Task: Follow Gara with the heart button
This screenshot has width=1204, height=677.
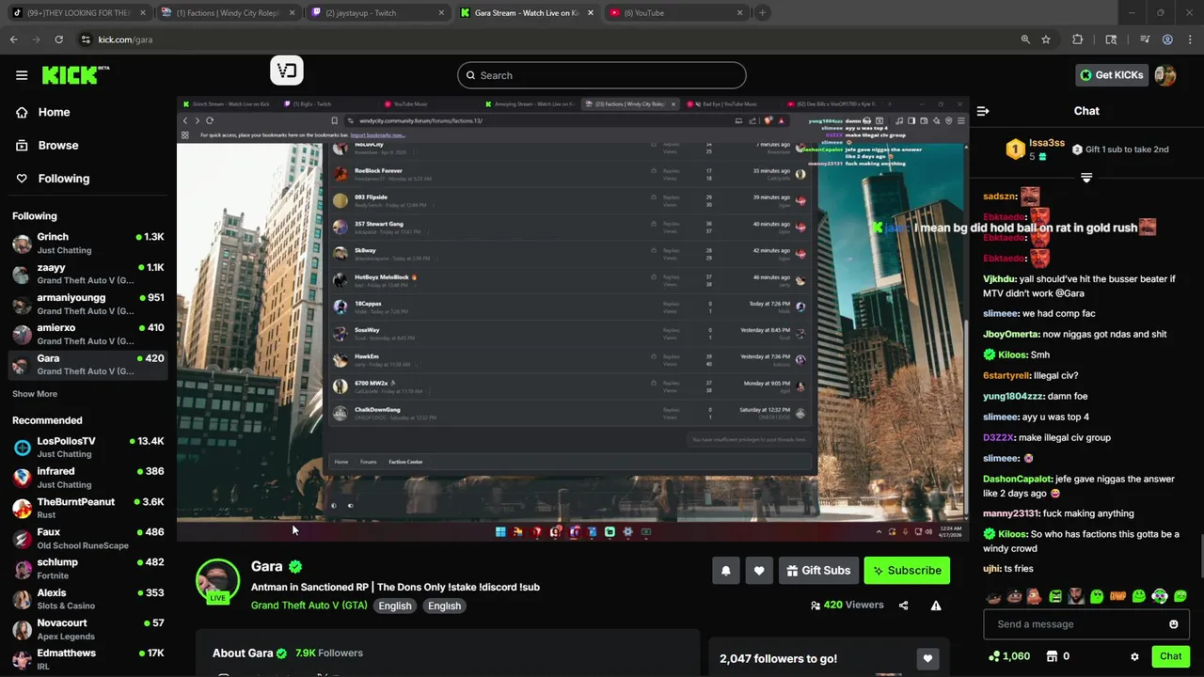Action: pos(759,571)
